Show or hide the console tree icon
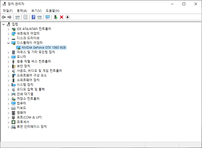The image size is (202, 148). point(18,17)
